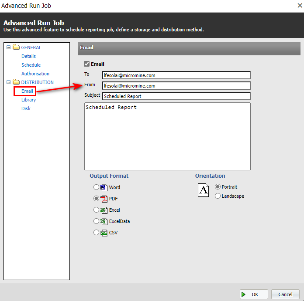The width and height of the screenshot is (304, 301).
Task: Click the Cancel button
Action: coord(285,294)
